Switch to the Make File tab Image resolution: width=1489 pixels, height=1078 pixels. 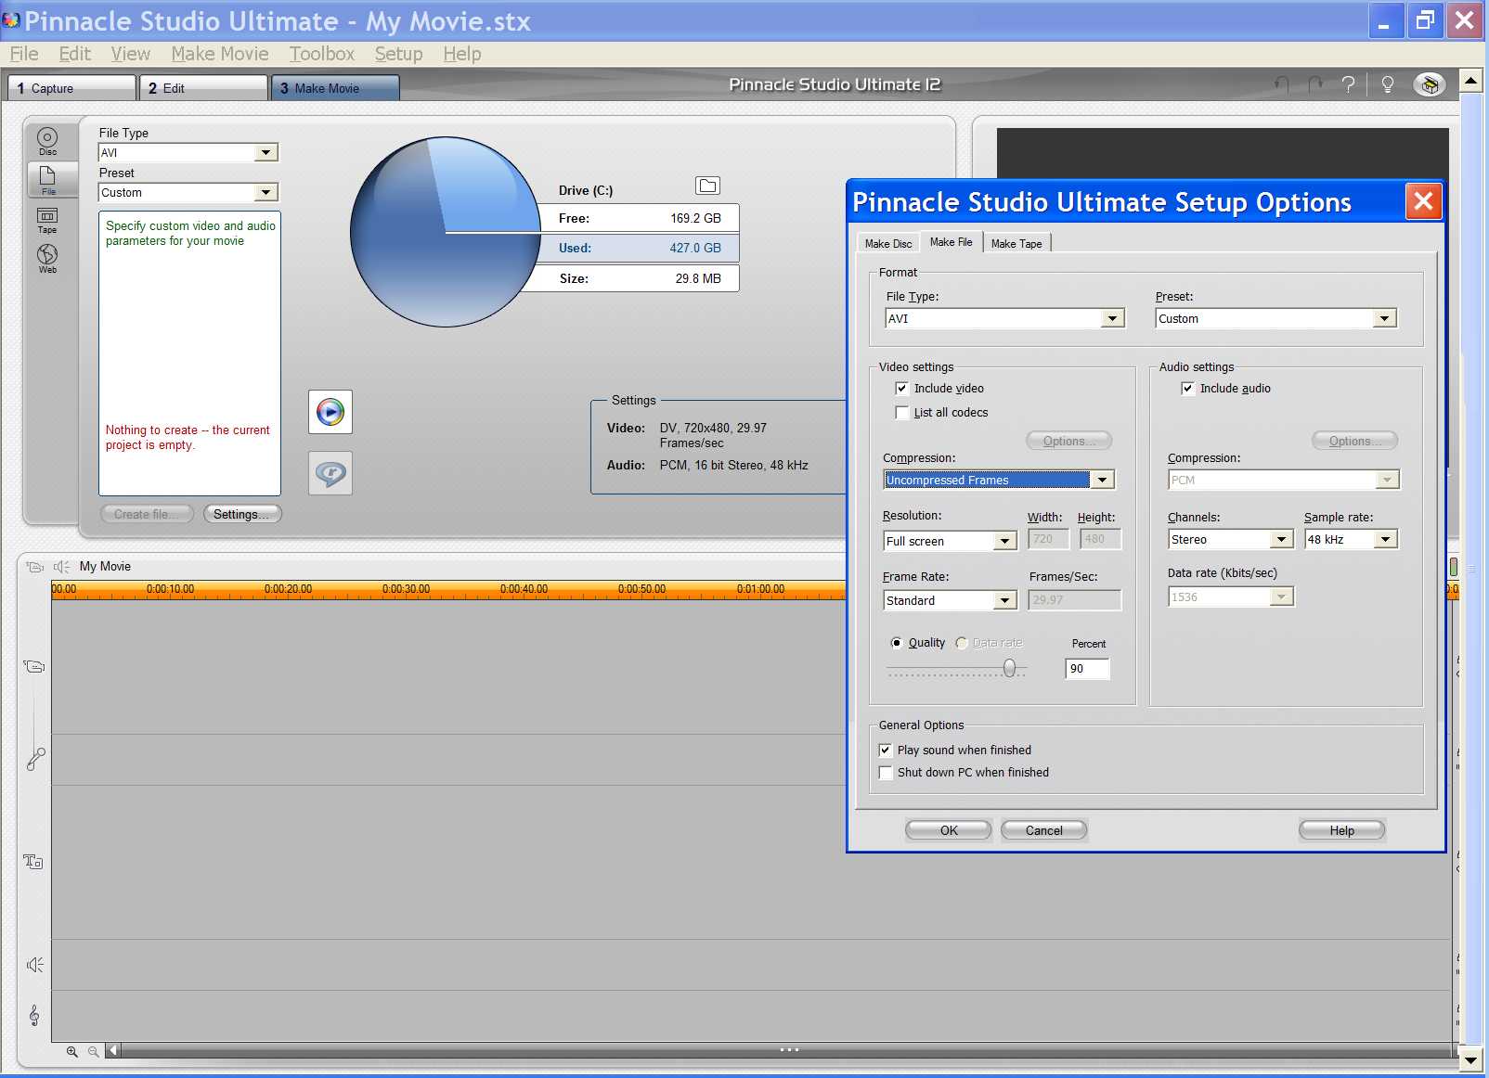(952, 241)
